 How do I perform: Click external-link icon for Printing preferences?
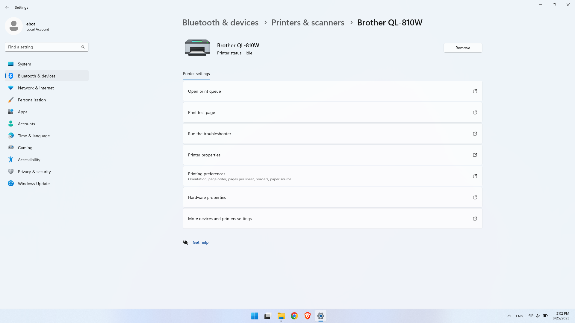475,176
